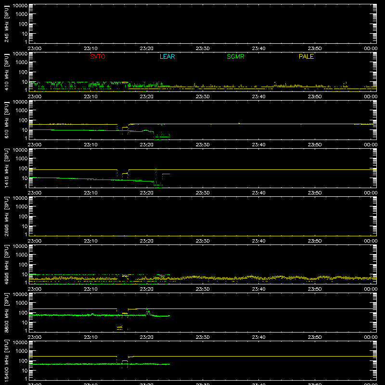
Task: Click 23:20 label under the 410 MHz panel
Action: tap(147, 97)
